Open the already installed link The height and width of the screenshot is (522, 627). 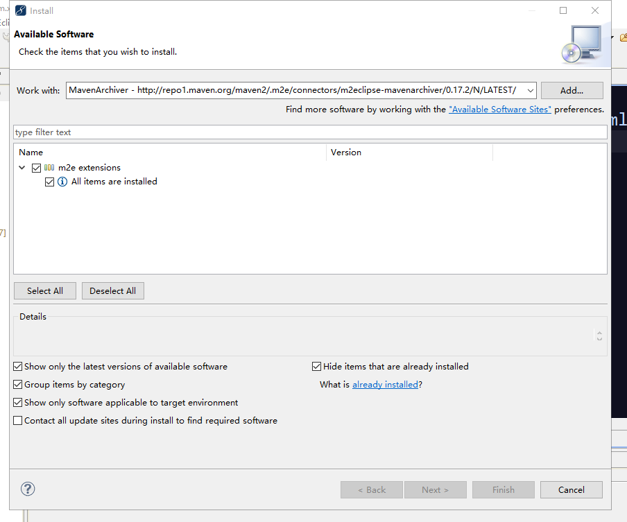[385, 385]
